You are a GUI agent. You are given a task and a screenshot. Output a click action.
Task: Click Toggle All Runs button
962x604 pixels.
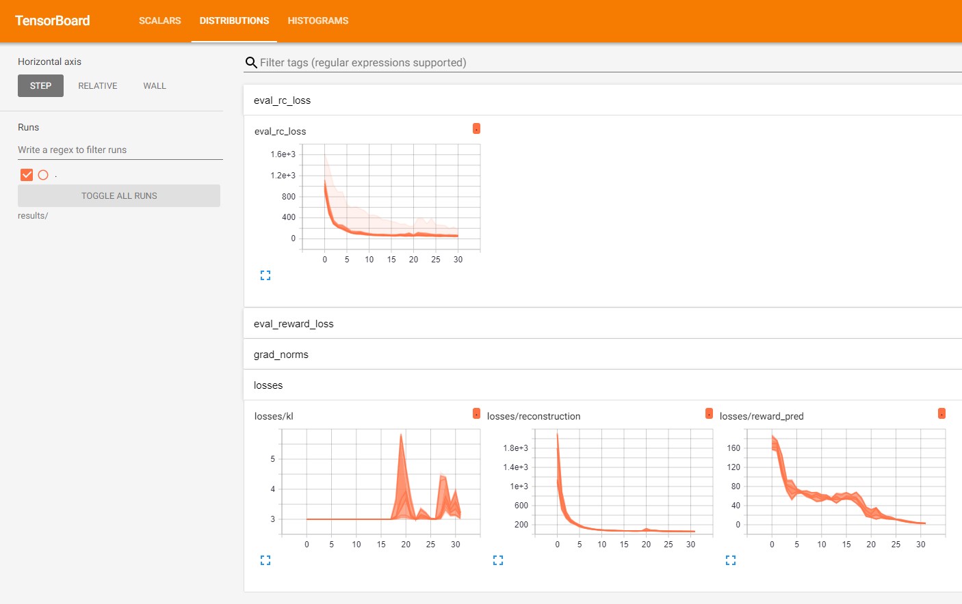point(119,195)
